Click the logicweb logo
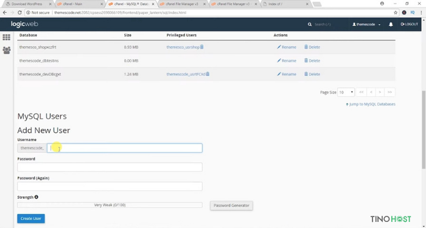 [x=24, y=24]
